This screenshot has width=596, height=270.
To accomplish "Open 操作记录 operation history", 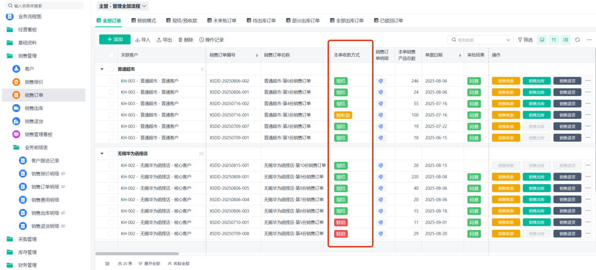I will pos(212,40).
